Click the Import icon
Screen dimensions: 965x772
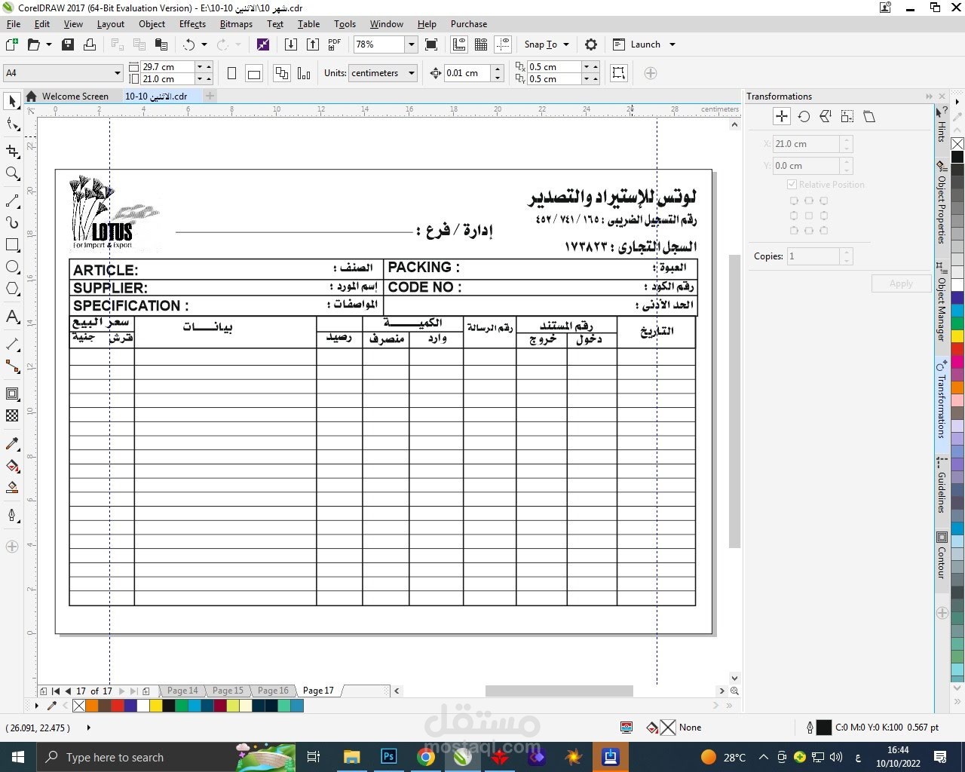coord(291,44)
